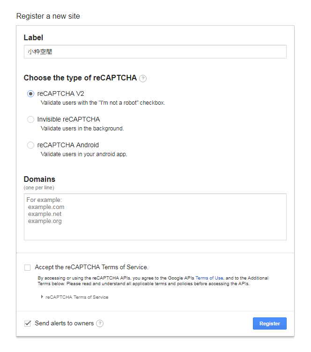Click the "Domains" section heading
The image size is (311, 352).
pos(39,179)
